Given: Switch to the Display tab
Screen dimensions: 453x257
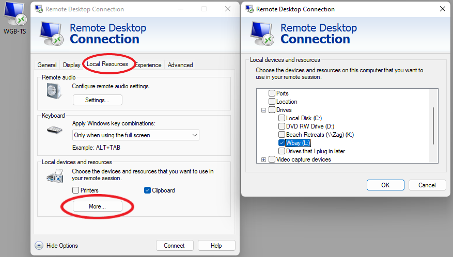Looking at the screenshot, I should (71, 65).
